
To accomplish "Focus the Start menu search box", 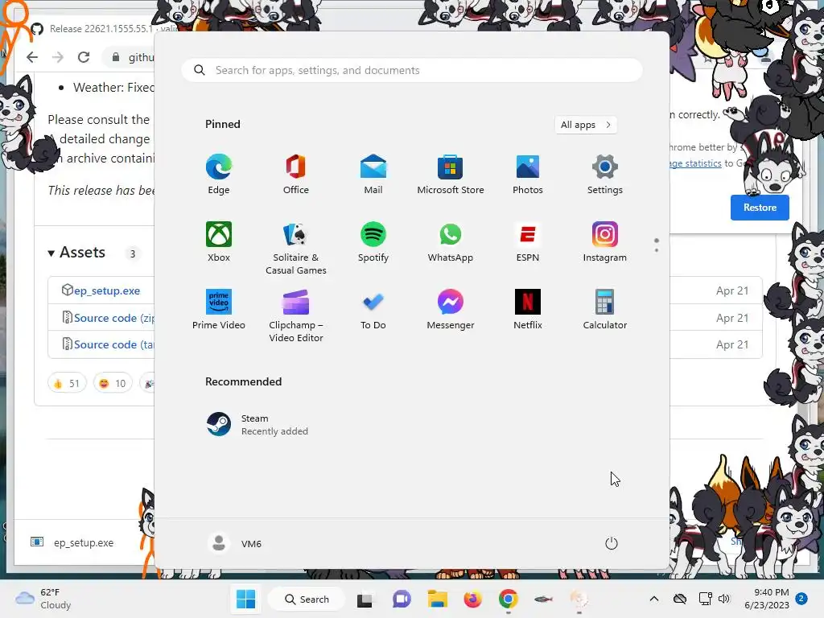I will tap(412, 71).
